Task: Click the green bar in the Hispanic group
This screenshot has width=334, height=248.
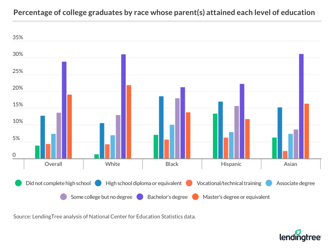Action: [x=215, y=136]
